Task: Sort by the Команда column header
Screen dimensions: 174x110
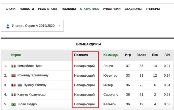Action: (x=110, y=55)
